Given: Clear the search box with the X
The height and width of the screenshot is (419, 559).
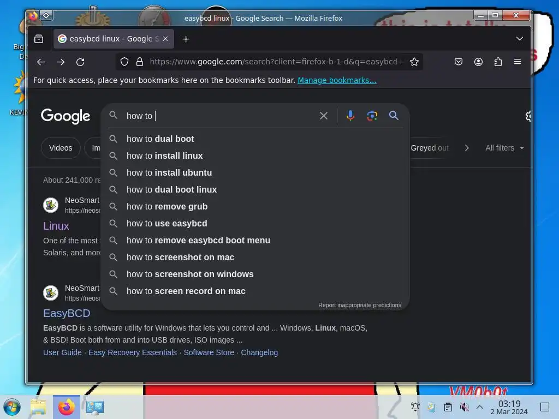Looking at the screenshot, I should click(324, 116).
